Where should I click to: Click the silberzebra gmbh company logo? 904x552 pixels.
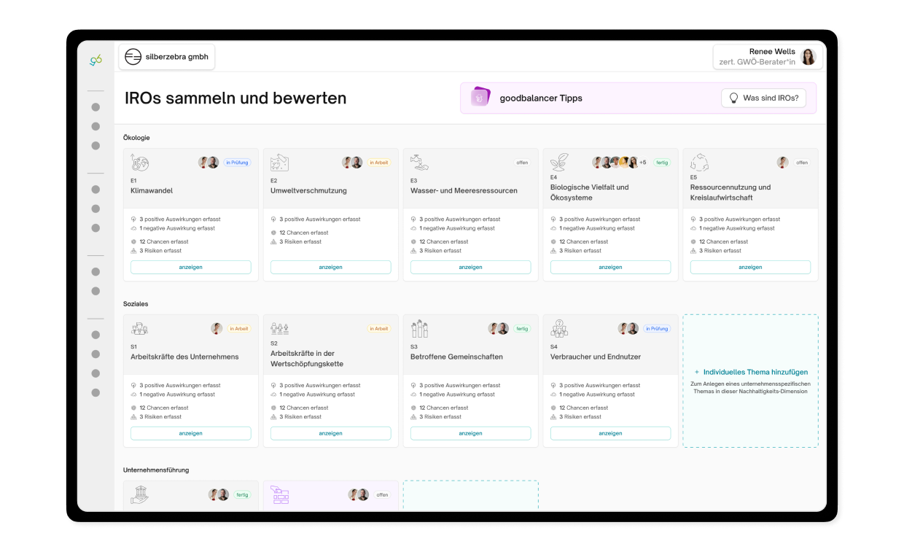[133, 55]
